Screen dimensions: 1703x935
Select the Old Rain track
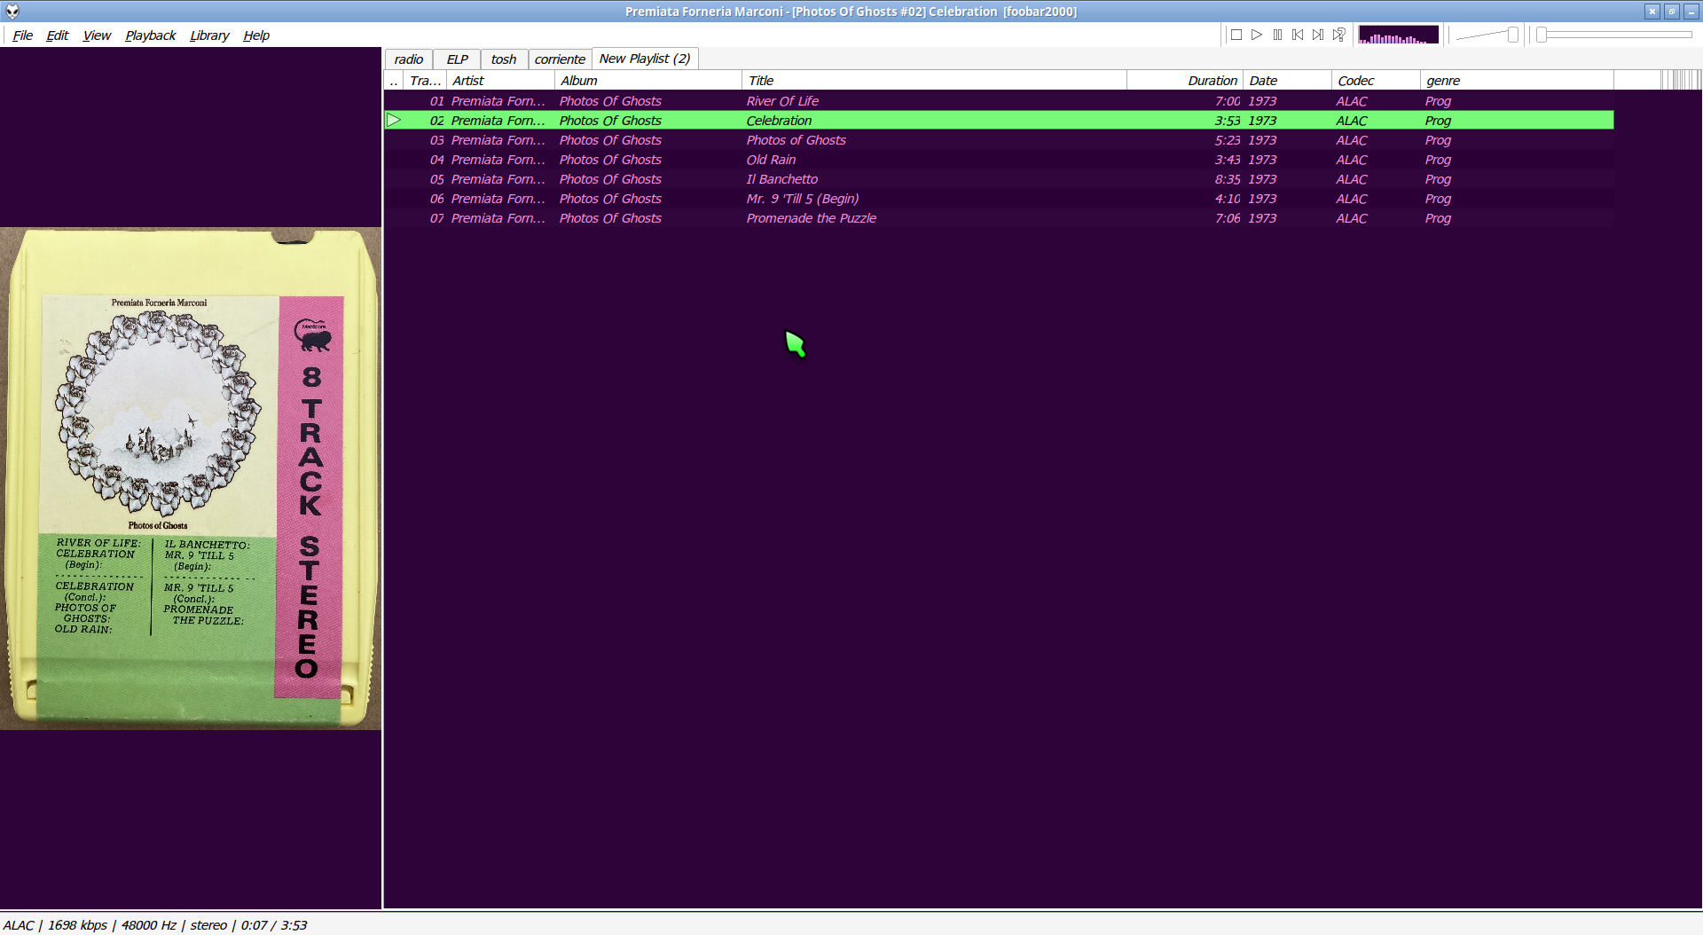[999, 160]
